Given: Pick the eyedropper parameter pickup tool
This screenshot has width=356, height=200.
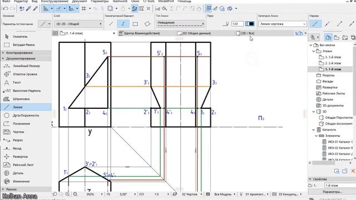Looking at the screenshot, I should pyautogui.click(x=28, y=9).
